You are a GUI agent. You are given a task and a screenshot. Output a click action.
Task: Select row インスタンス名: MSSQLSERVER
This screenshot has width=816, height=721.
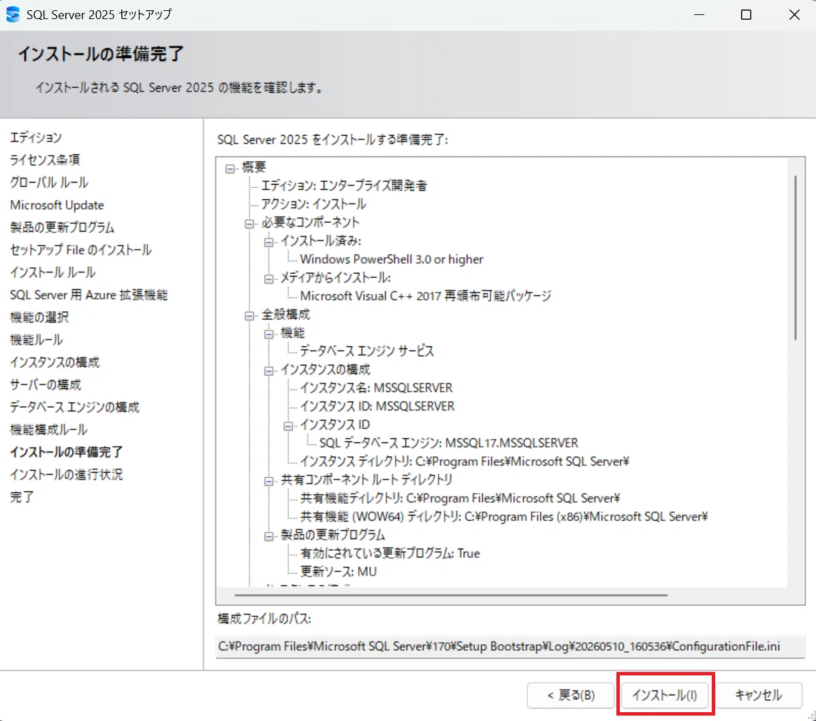(376, 388)
